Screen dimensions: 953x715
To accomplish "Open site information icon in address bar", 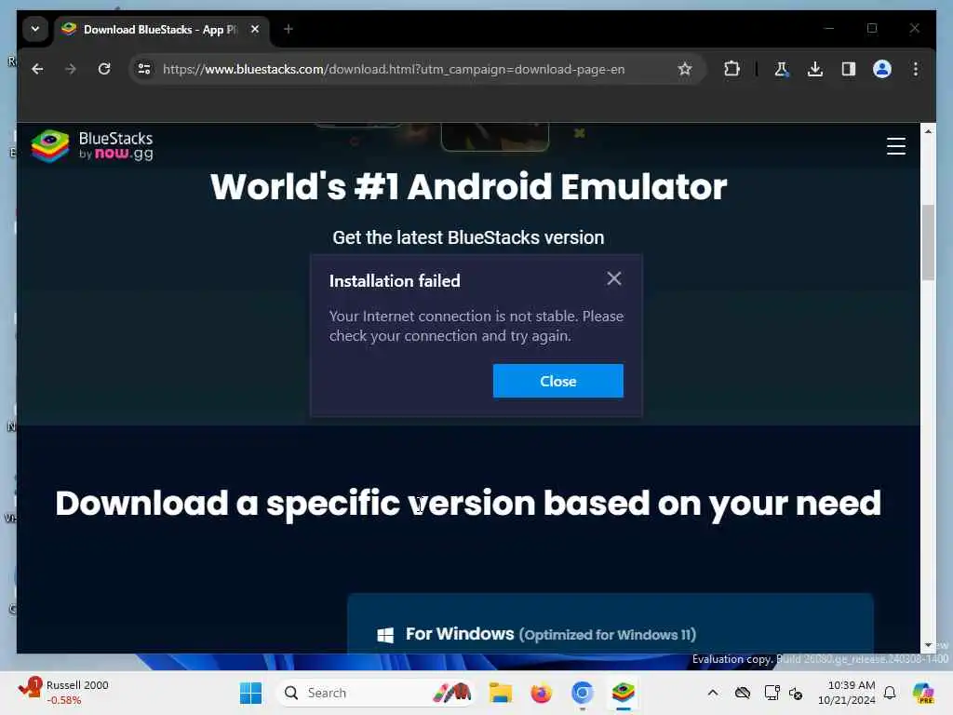I will coord(144,69).
